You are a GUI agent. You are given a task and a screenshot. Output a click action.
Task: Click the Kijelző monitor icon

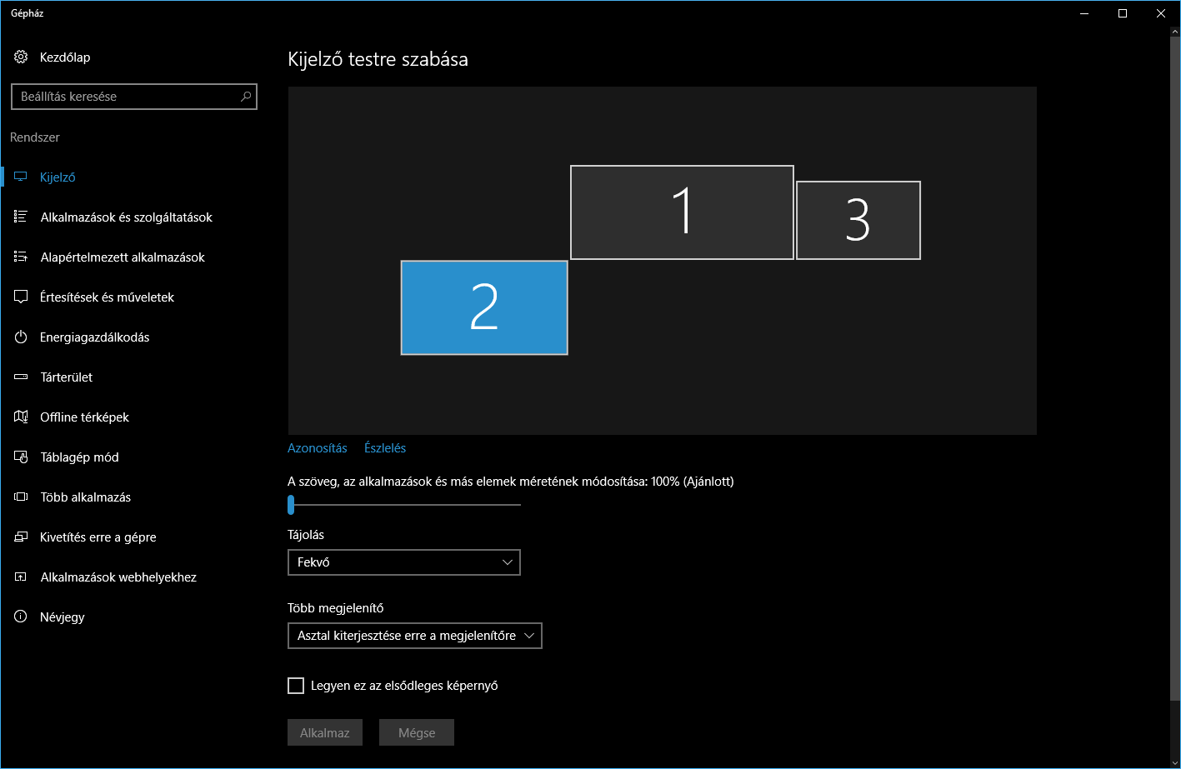(21, 177)
